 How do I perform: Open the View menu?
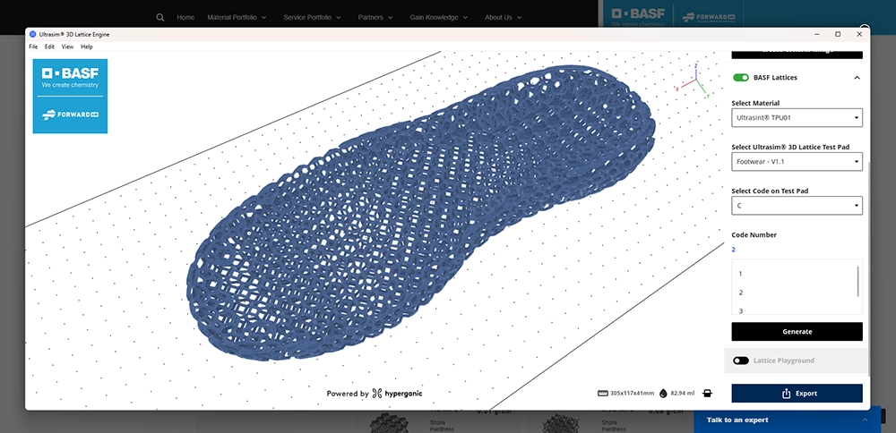[67, 47]
